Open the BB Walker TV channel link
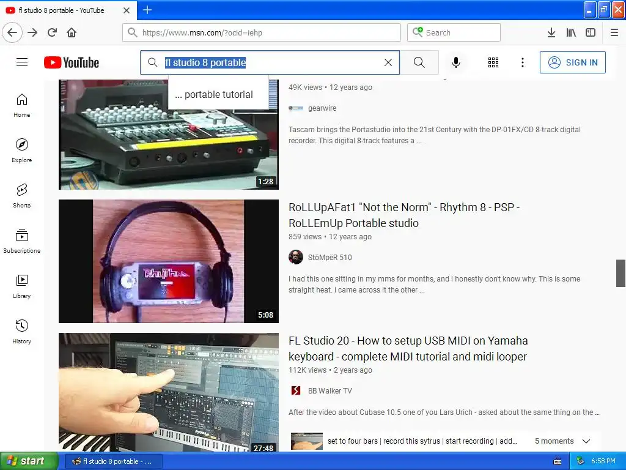This screenshot has height=470, width=626. pos(330,391)
